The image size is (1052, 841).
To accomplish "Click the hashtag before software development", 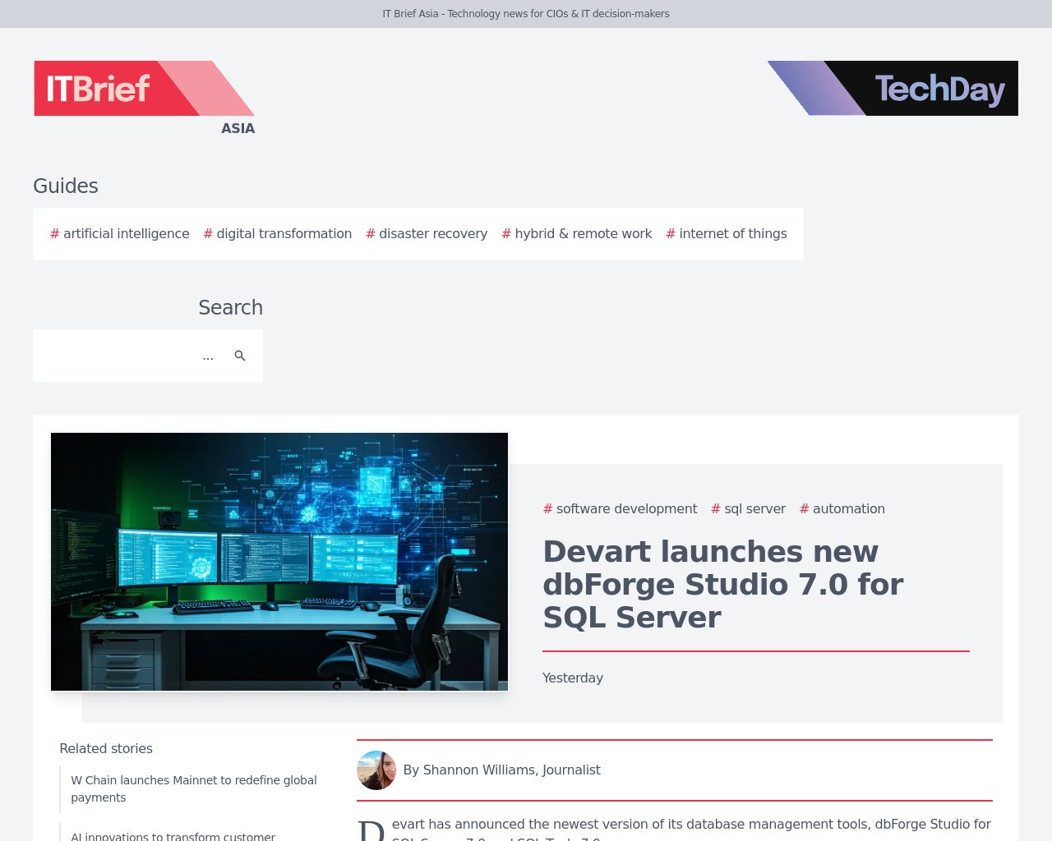I will [547, 509].
